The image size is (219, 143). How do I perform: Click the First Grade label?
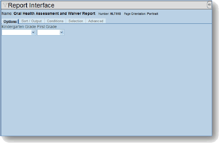(x=47, y=27)
